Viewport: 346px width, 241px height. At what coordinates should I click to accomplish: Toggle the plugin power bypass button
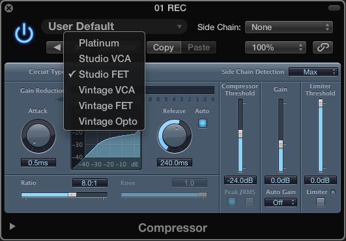pyautogui.click(x=24, y=33)
